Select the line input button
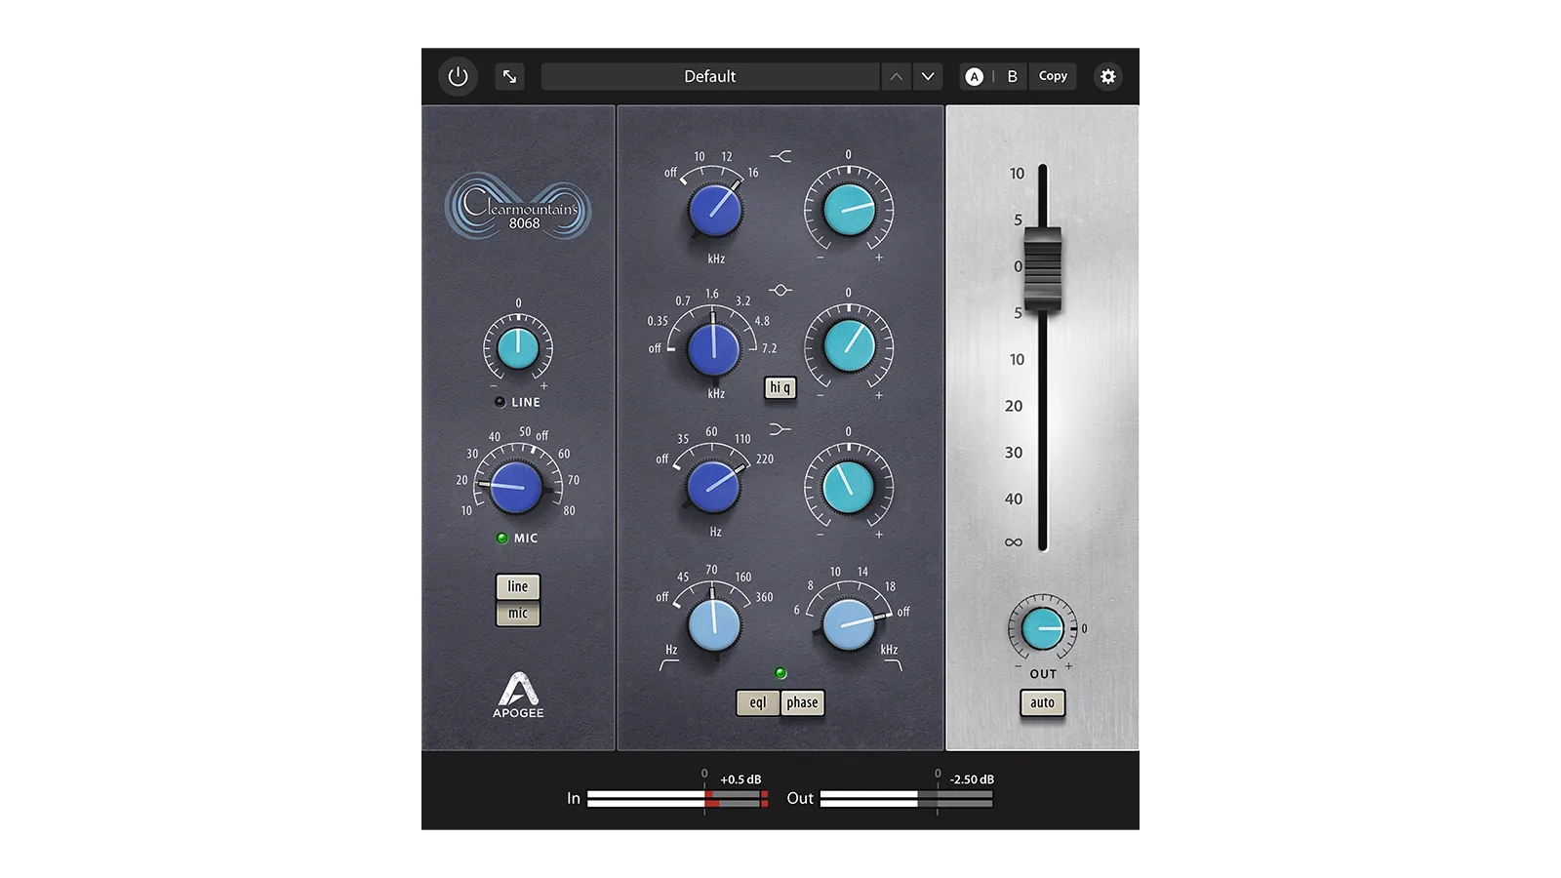The width and height of the screenshot is (1561, 878). click(x=518, y=586)
